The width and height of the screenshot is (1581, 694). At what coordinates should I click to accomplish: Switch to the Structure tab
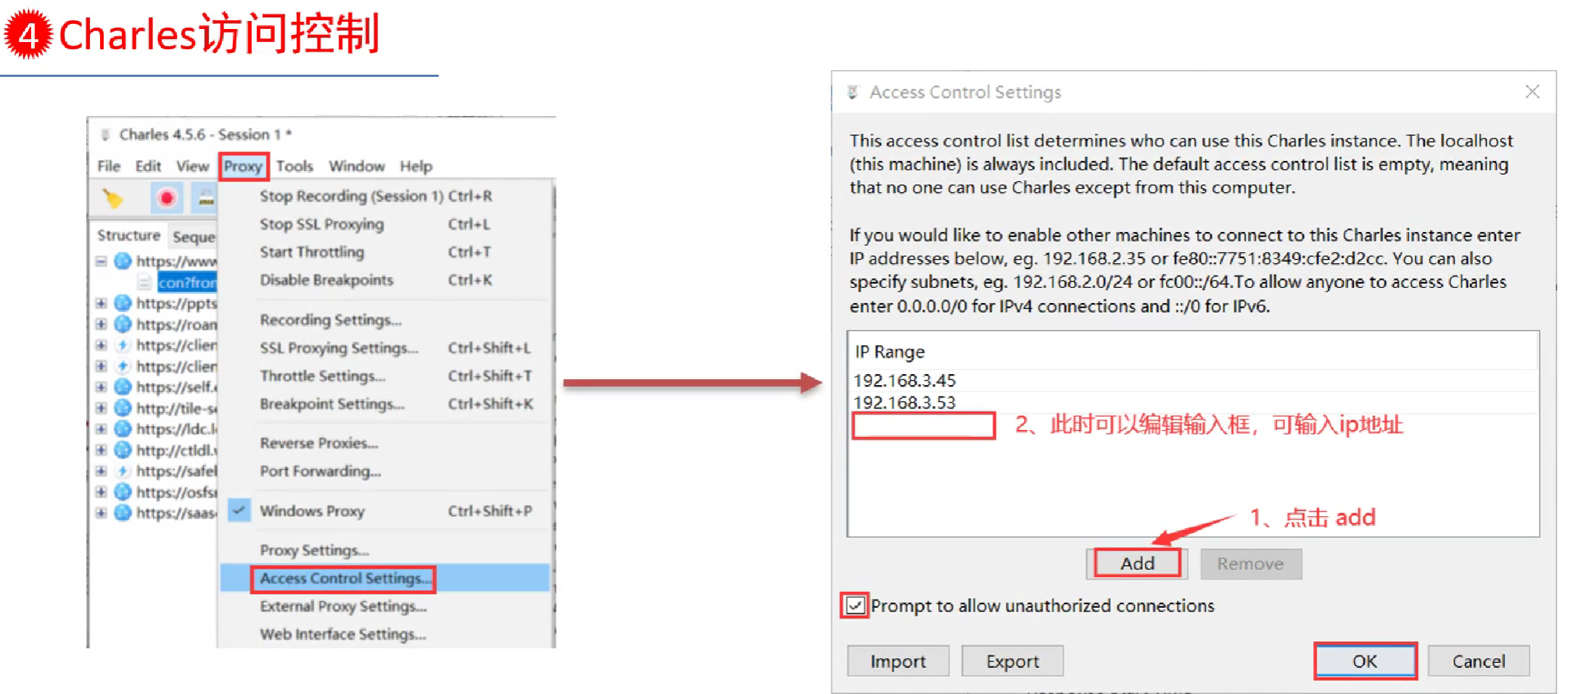[x=129, y=236]
